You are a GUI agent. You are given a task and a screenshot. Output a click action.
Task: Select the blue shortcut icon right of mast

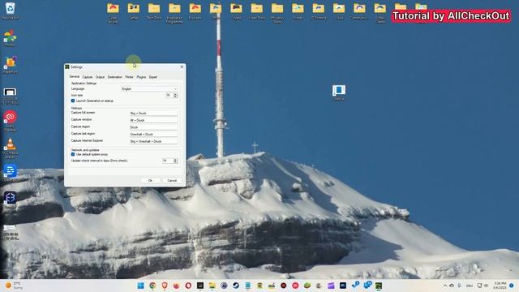point(339,92)
